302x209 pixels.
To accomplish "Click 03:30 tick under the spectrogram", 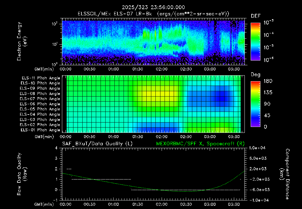I will [x=234, y=69].
